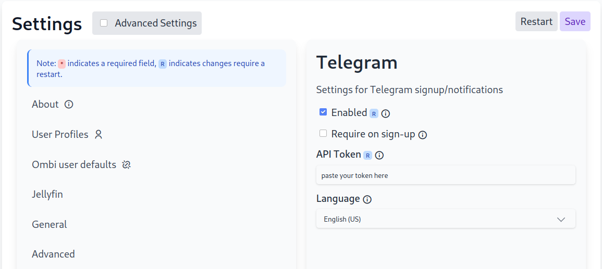Click the info icon next to Enabled

[x=386, y=113]
